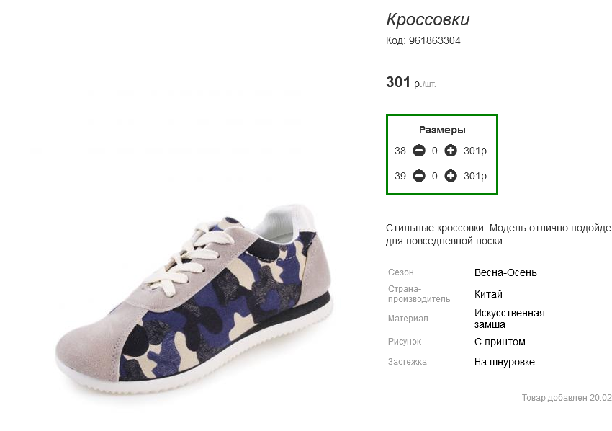Click the Размеры heading
This screenshot has width=612, height=431.
(442, 130)
